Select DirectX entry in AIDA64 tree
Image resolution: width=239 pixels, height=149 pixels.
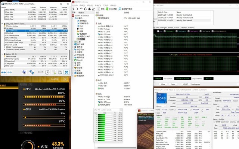pyautogui.click(x=78, y=60)
